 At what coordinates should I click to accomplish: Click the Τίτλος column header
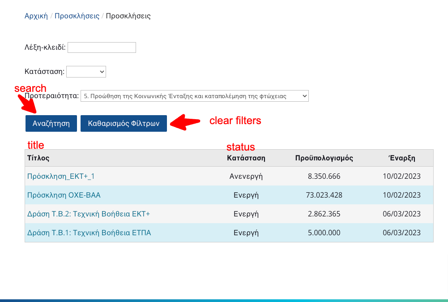tap(38, 158)
